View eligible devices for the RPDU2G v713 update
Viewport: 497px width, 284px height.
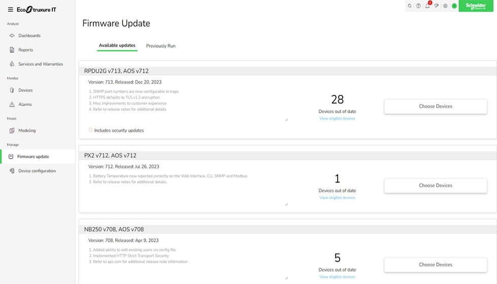tap(337, 119)
